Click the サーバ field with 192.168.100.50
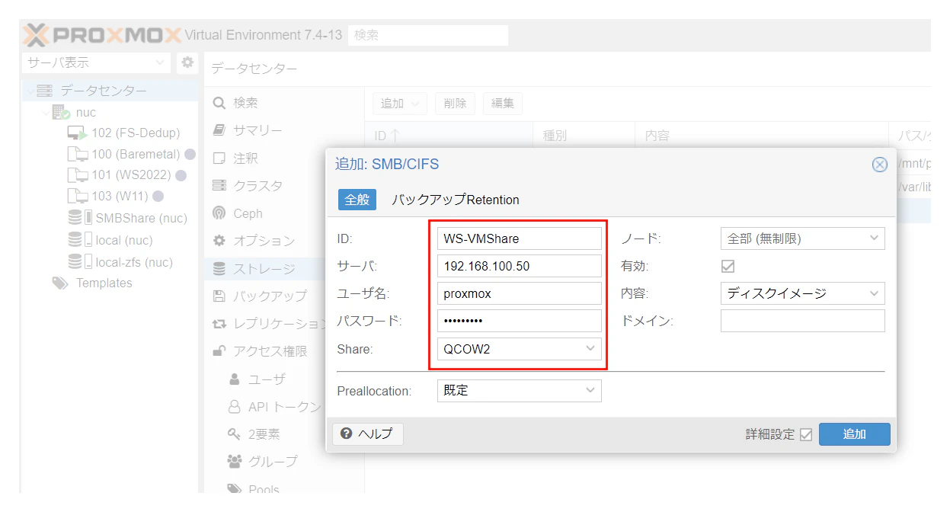The image size is (950, 512). [520, 266]
